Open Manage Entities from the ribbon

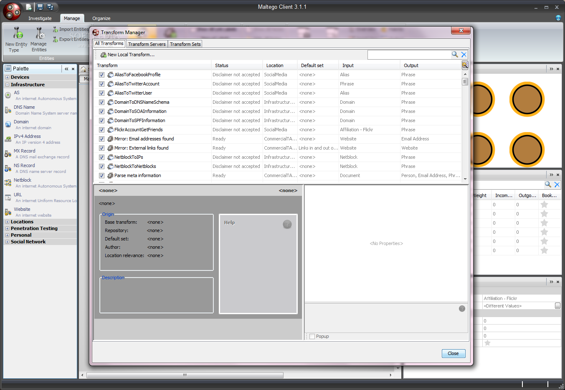(39, 40)
